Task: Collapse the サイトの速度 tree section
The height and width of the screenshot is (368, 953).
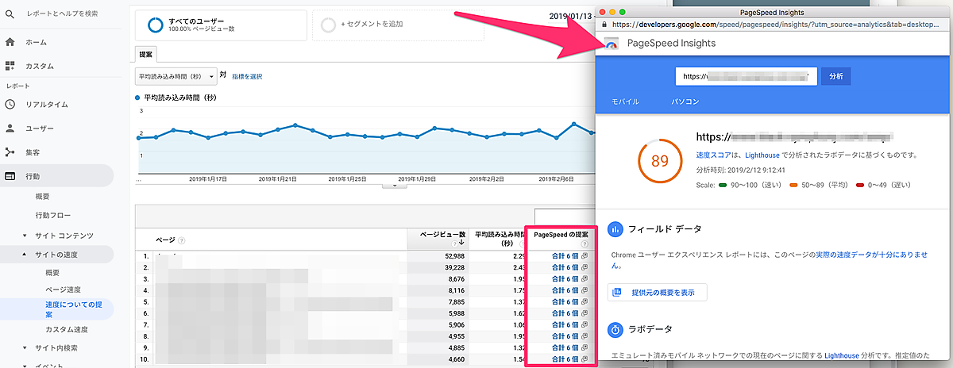Action: [x=25, y=255]
